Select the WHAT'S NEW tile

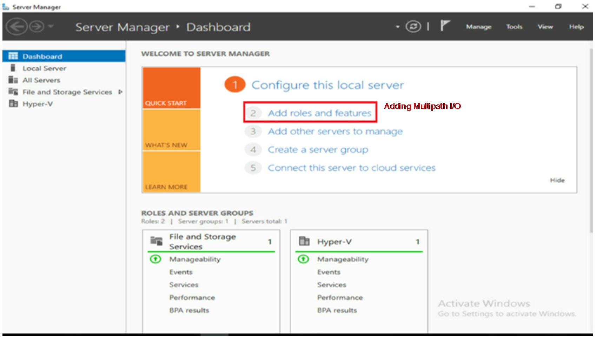[171, 130]
